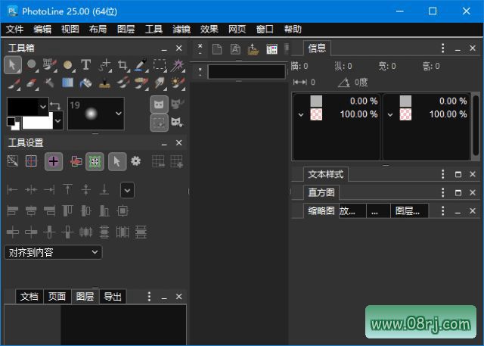Select the dashed rectangle marquee tool
Viewport: 484px width, 346px height.
160,65
